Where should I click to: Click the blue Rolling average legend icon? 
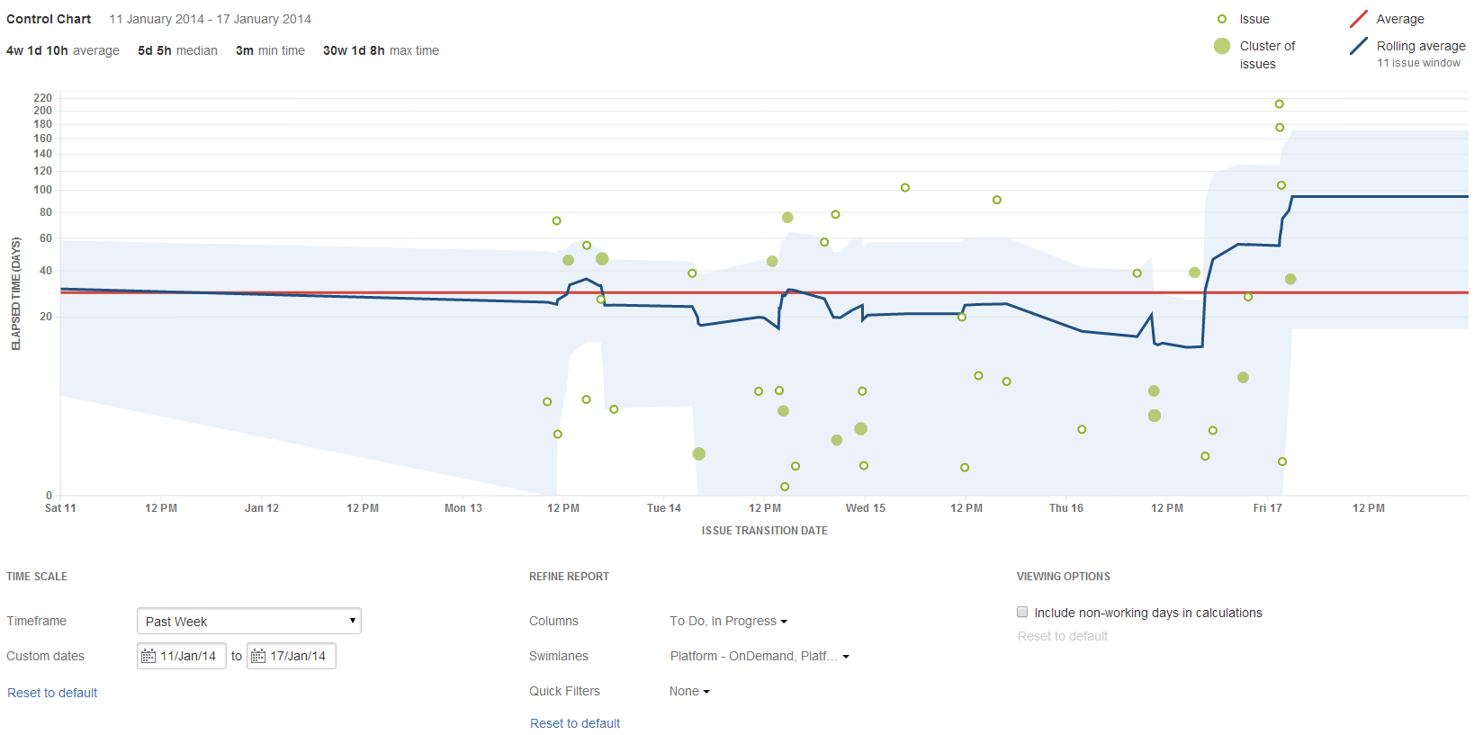tap(1359, 46)
